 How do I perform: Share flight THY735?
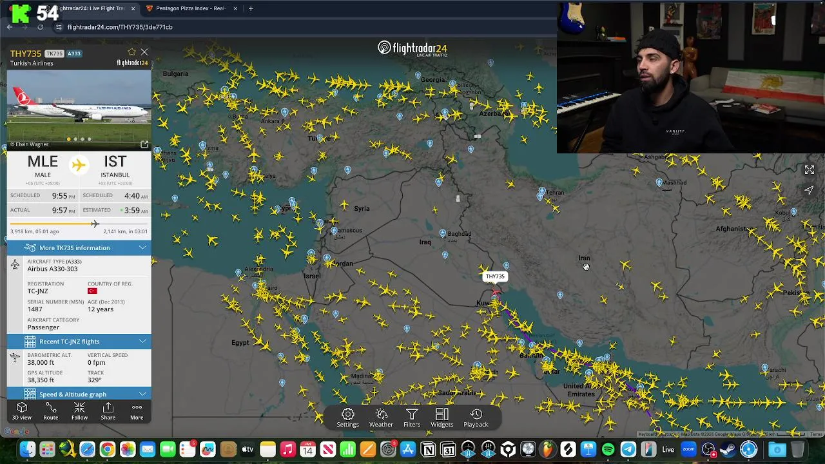click(x=108, y=411)
